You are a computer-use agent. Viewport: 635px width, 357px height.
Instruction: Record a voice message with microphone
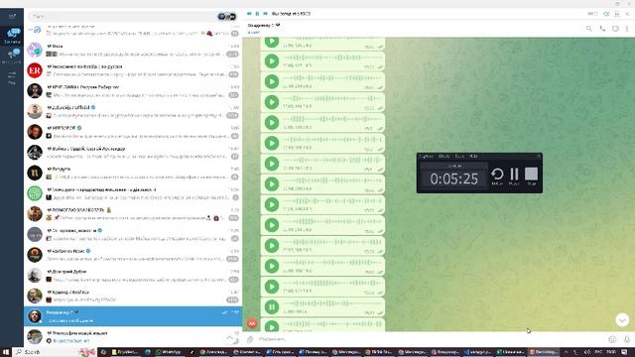tap(627, 339)
